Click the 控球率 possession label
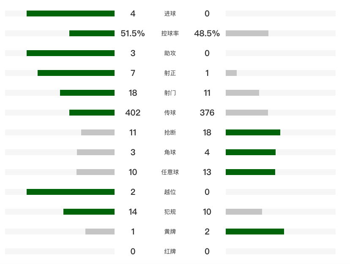The height and width of the screenshot is (264, 350). tap(170, 33)
